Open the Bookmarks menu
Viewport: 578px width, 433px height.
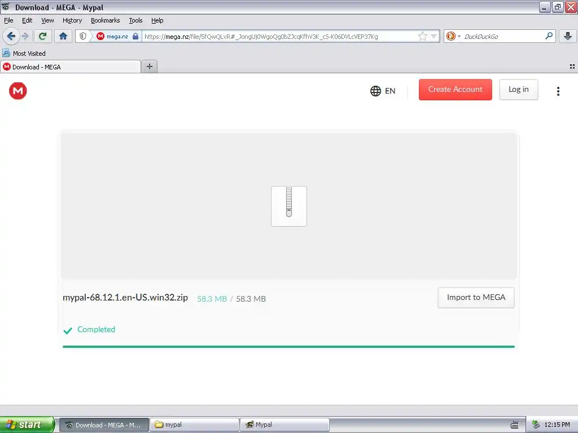tap(106, 20)
